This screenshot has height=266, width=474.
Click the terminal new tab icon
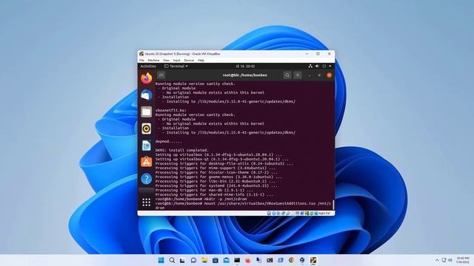[161, 75]
